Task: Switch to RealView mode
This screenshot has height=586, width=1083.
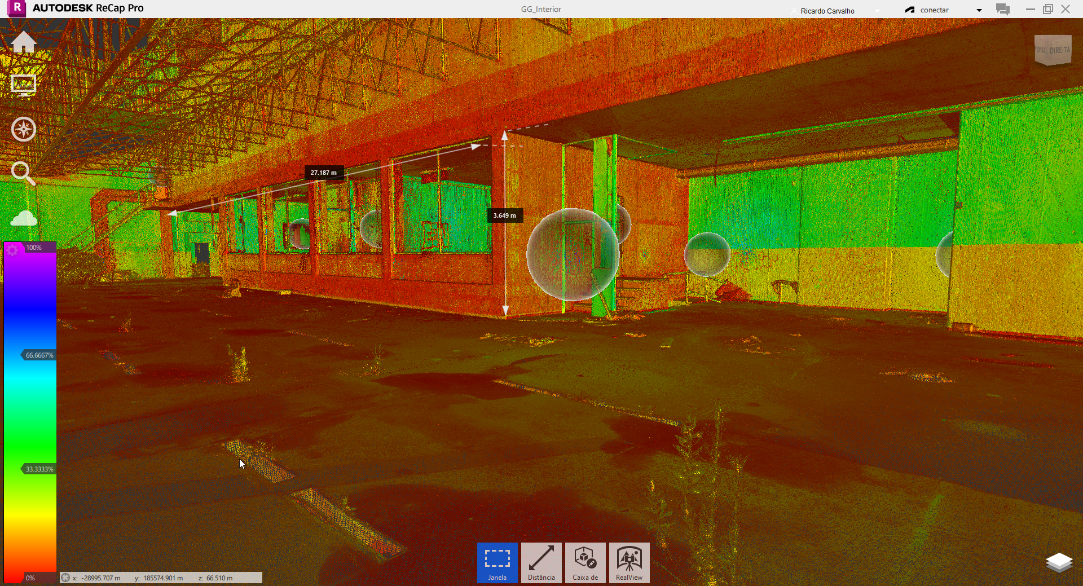Action: click(629, 562)
